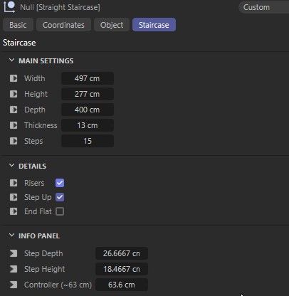The height and width of the screenshot is (296, 289).
Task: Click keyframe icon next to Width
Action: coord(14,78)
